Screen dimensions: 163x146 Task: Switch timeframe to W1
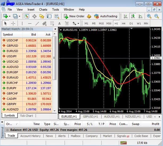point(139,24)
